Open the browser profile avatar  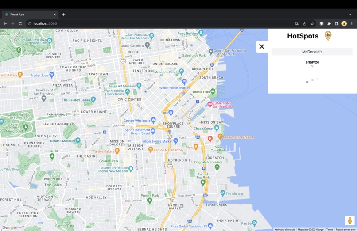[344, 23]
